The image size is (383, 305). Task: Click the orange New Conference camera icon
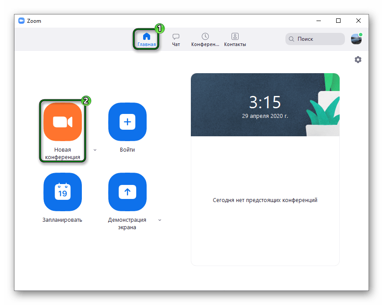pyautogui.click(x=63, y=122)
